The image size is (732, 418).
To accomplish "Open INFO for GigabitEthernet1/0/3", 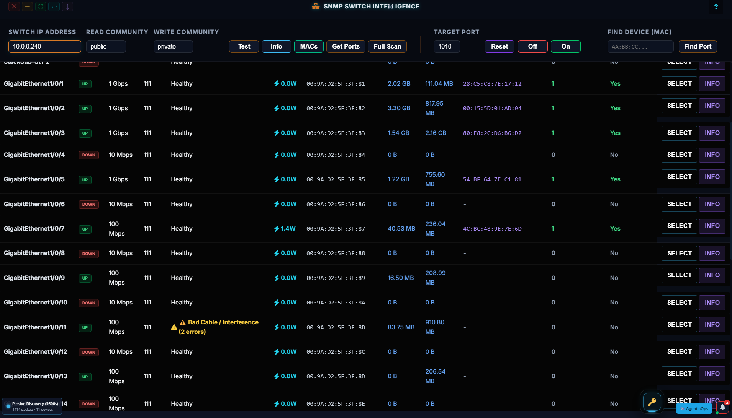I will [x=712, y=133].
